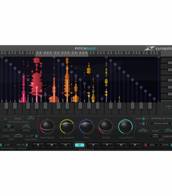Open the NATURAL MINOR scale dropdown
The width and height of the screenshot is (172, 196).
click(161, 124)
